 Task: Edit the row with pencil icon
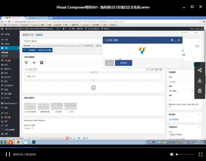(152, 69)
